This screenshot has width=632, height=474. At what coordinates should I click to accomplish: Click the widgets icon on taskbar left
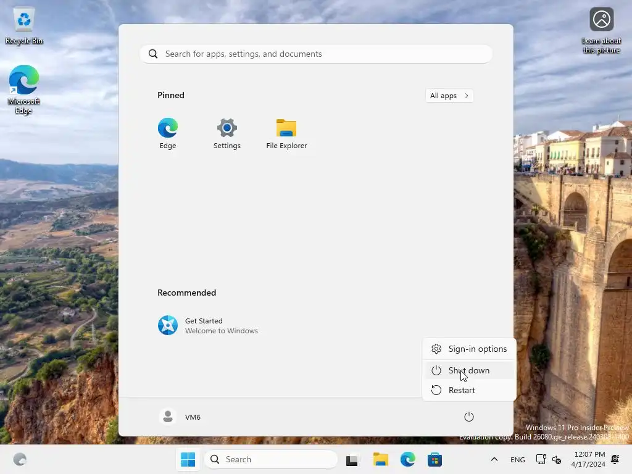pyautogui.click(x=20, y=459)
